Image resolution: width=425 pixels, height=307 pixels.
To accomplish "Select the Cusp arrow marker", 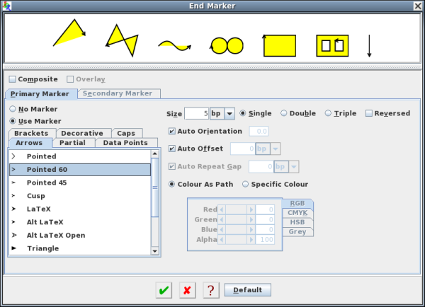I will click(x=35, y=196).
